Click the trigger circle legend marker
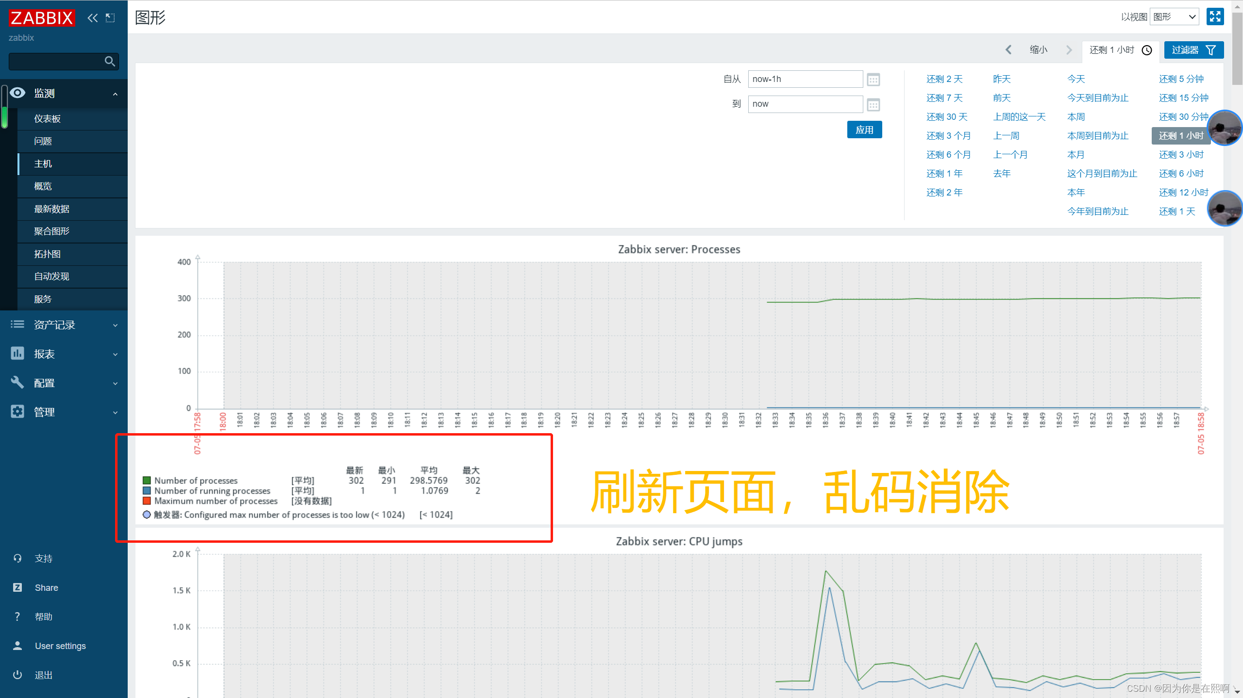Viewport: 1243px width, 698px height. coord(147,514)
